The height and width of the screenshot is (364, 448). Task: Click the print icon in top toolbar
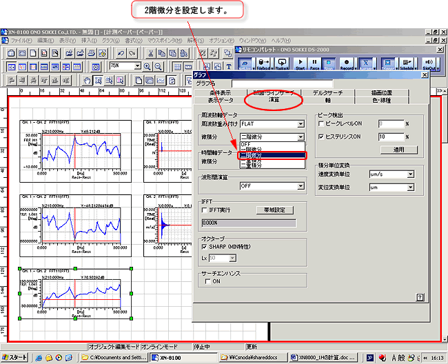click(91, 53)
